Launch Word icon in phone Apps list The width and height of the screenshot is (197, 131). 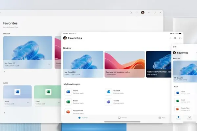click(177, 93)
